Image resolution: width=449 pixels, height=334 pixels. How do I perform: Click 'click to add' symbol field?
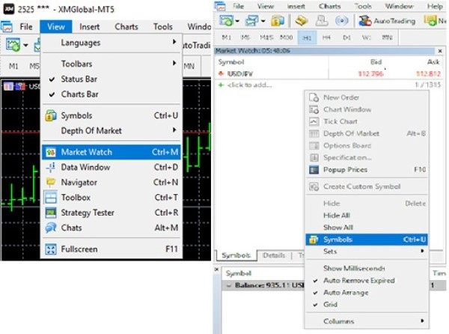(249, 85)
